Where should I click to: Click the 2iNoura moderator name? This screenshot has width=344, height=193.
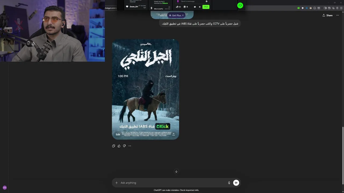(x=165, y=3)
